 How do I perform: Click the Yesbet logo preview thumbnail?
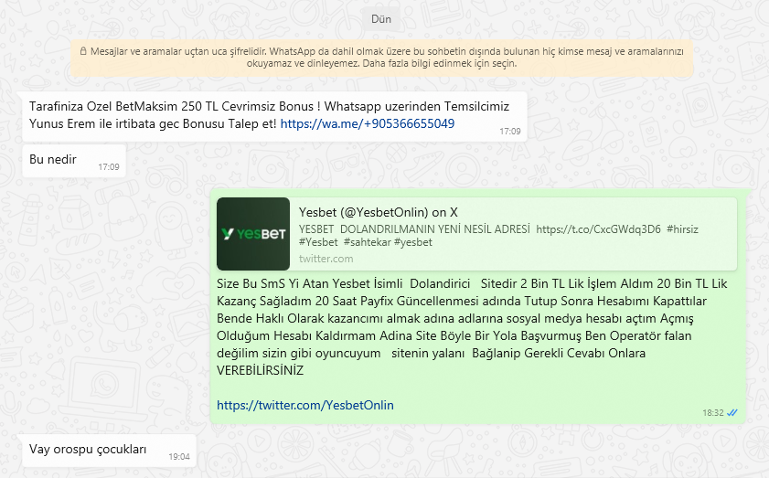pyautogui.click(x=253, y=234)
